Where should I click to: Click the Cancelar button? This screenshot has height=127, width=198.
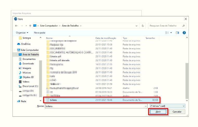pyautogui.click(x=177, y=112)
